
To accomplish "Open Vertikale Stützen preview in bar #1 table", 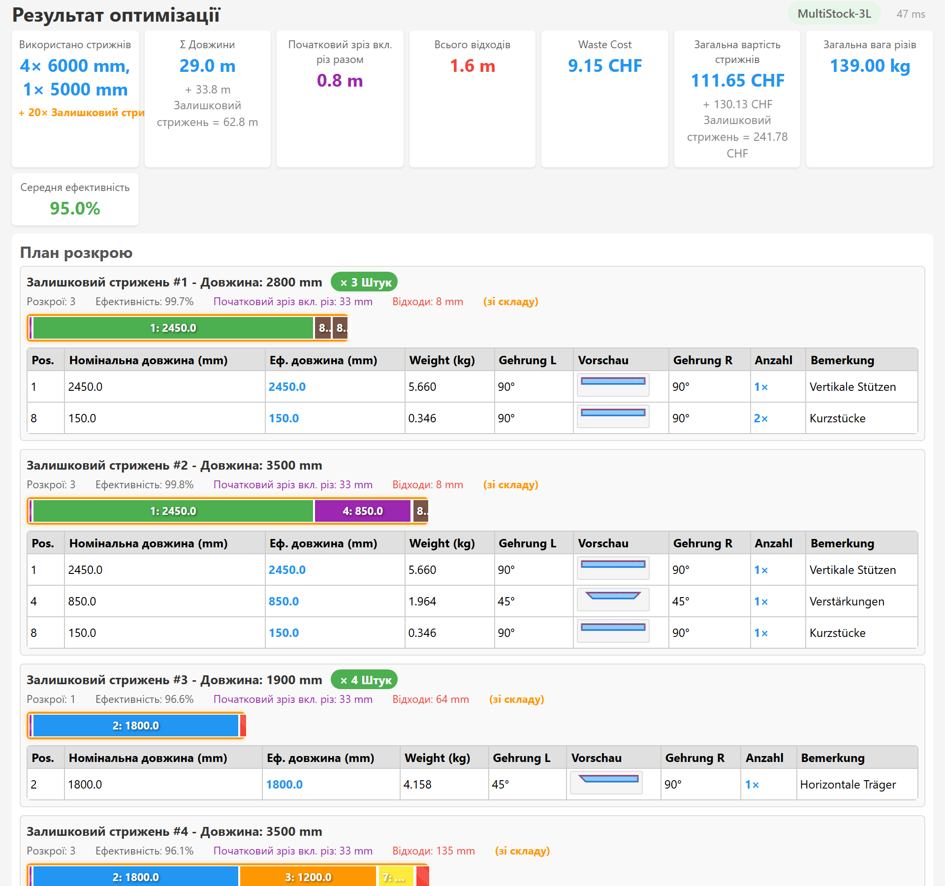I will point(613,385).
